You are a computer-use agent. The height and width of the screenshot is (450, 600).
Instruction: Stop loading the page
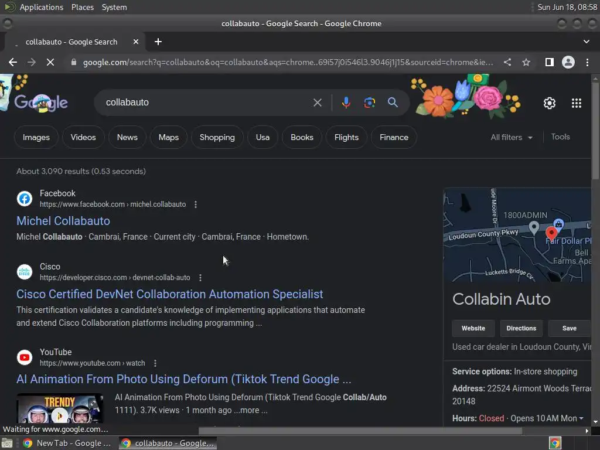click(x=50, y=62)
